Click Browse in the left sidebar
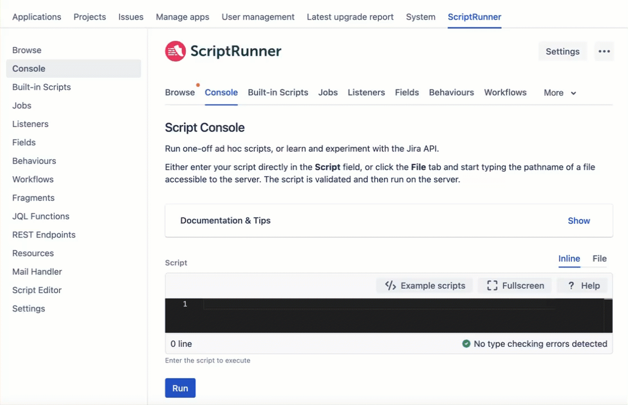This screenshot has width=628, height=405. (x=27, y=50)
